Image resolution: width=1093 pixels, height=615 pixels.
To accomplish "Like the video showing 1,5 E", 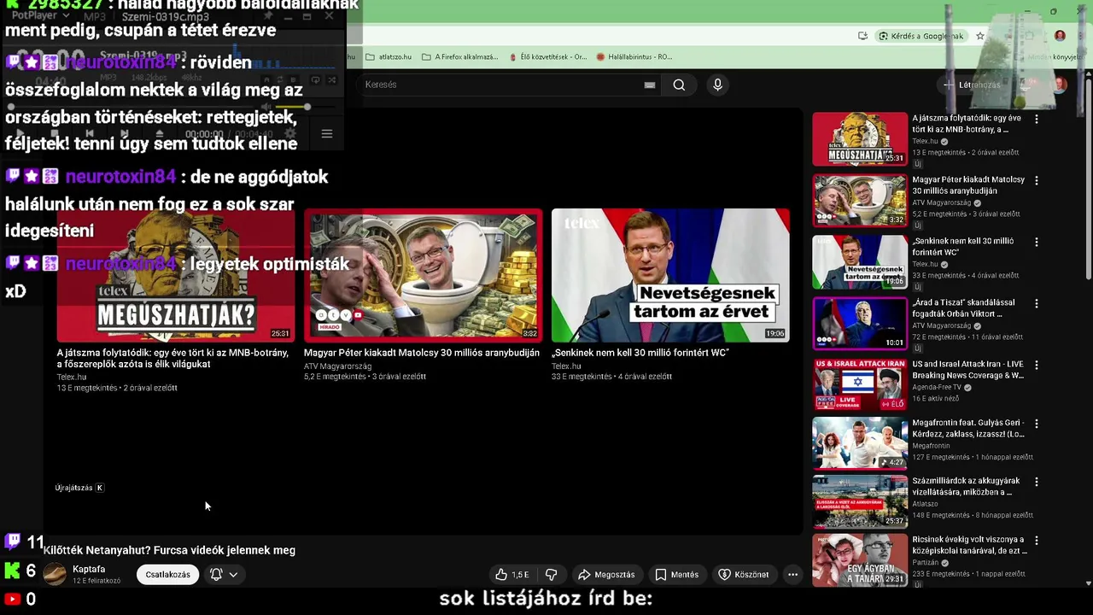I will (512, 575).
